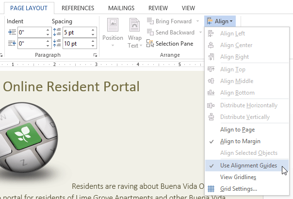Switch to the References tab

pos(78,8)
